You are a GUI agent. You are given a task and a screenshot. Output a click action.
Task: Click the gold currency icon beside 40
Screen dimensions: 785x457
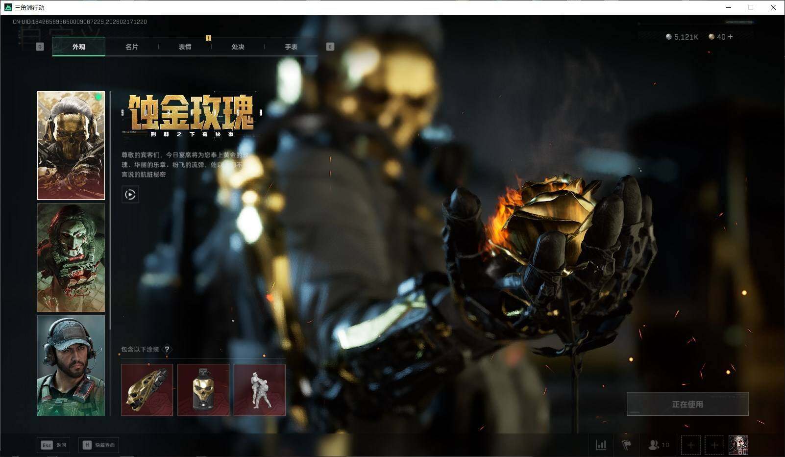[x=711, y=37]
